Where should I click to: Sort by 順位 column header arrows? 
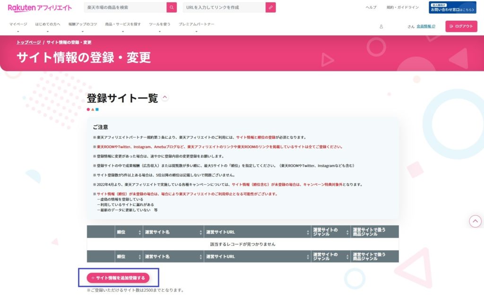click(139, 232)
